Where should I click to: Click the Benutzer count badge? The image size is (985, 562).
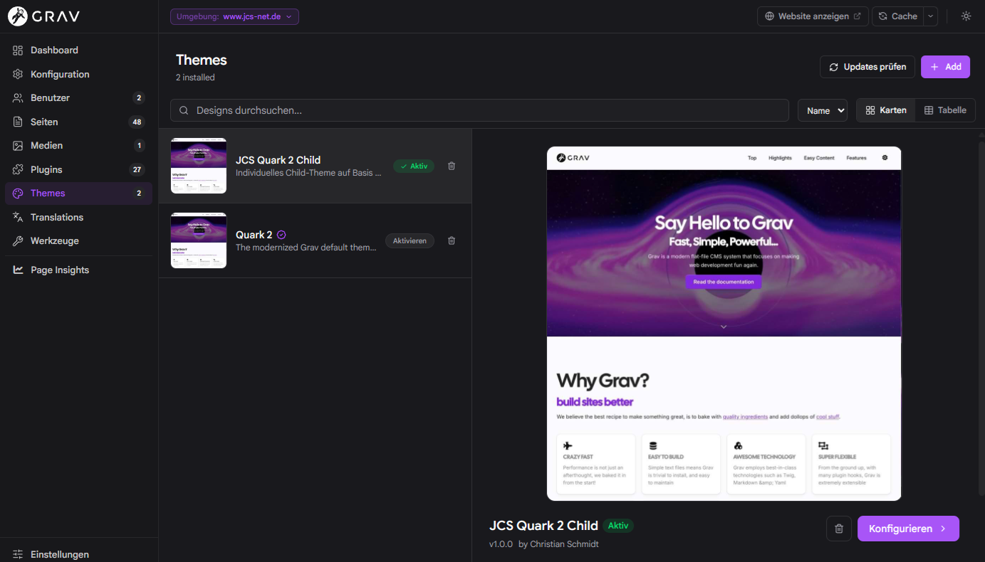139,98
